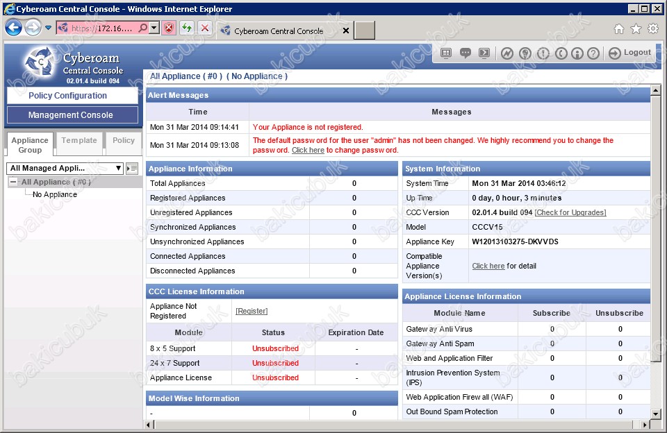Open Management Console section
This screenshot has height=433, width=667.
coord(72,115)
